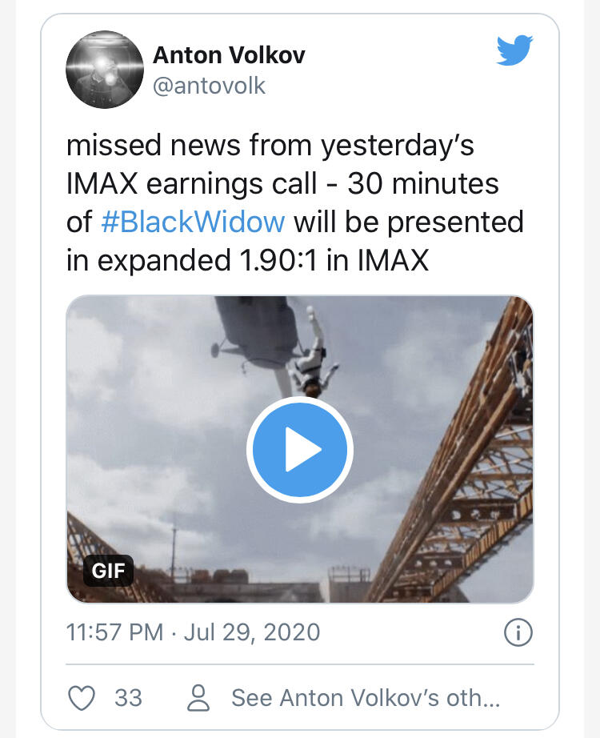Click the Jul 29, 2020 date
Image resolution: width=600 pixels, height=738 pixels.
pyautogui.click(x=252, y=632)
